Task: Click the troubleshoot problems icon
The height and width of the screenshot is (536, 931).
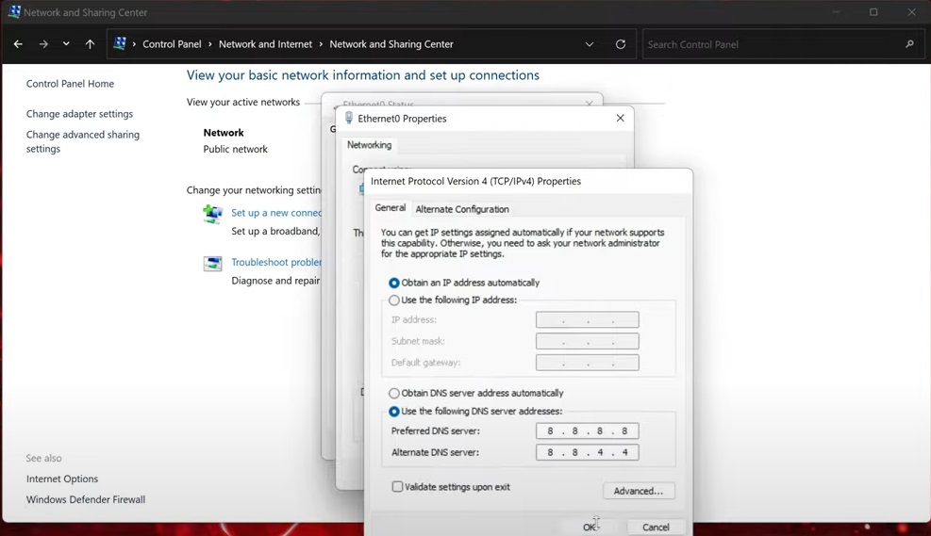Action: tap(212, 263)
